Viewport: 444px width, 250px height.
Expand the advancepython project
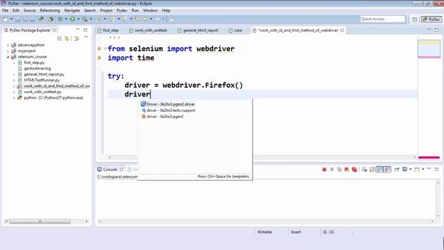click(8, 45)
